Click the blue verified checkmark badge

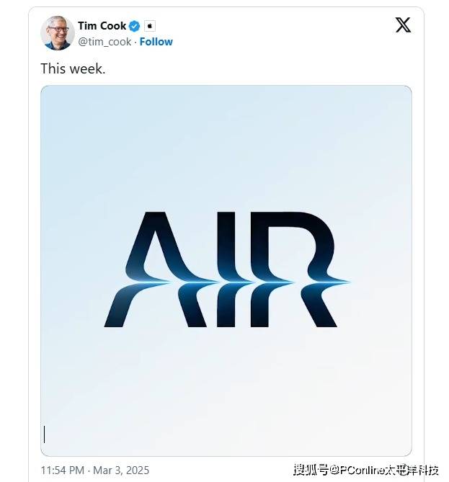point(134,26)
